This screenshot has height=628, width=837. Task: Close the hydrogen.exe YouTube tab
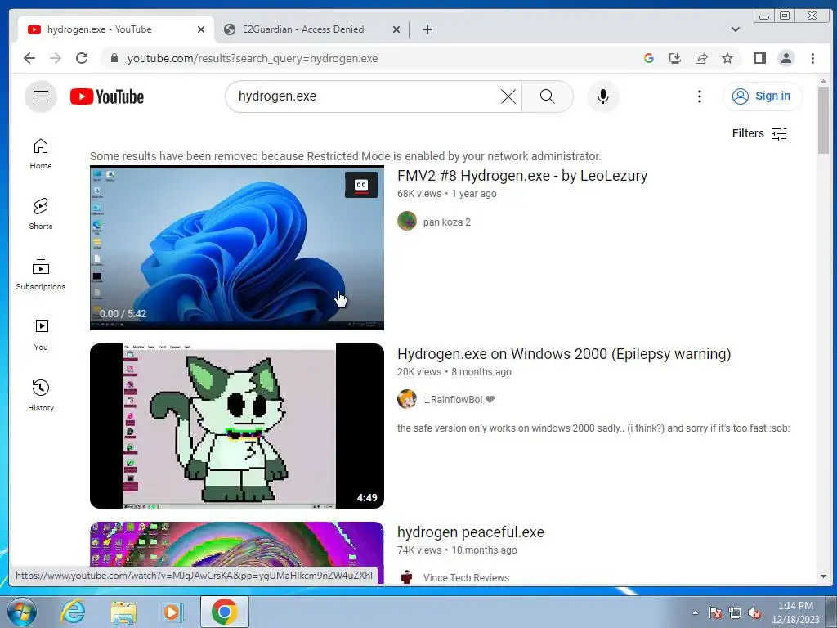[x=201, y=29]
